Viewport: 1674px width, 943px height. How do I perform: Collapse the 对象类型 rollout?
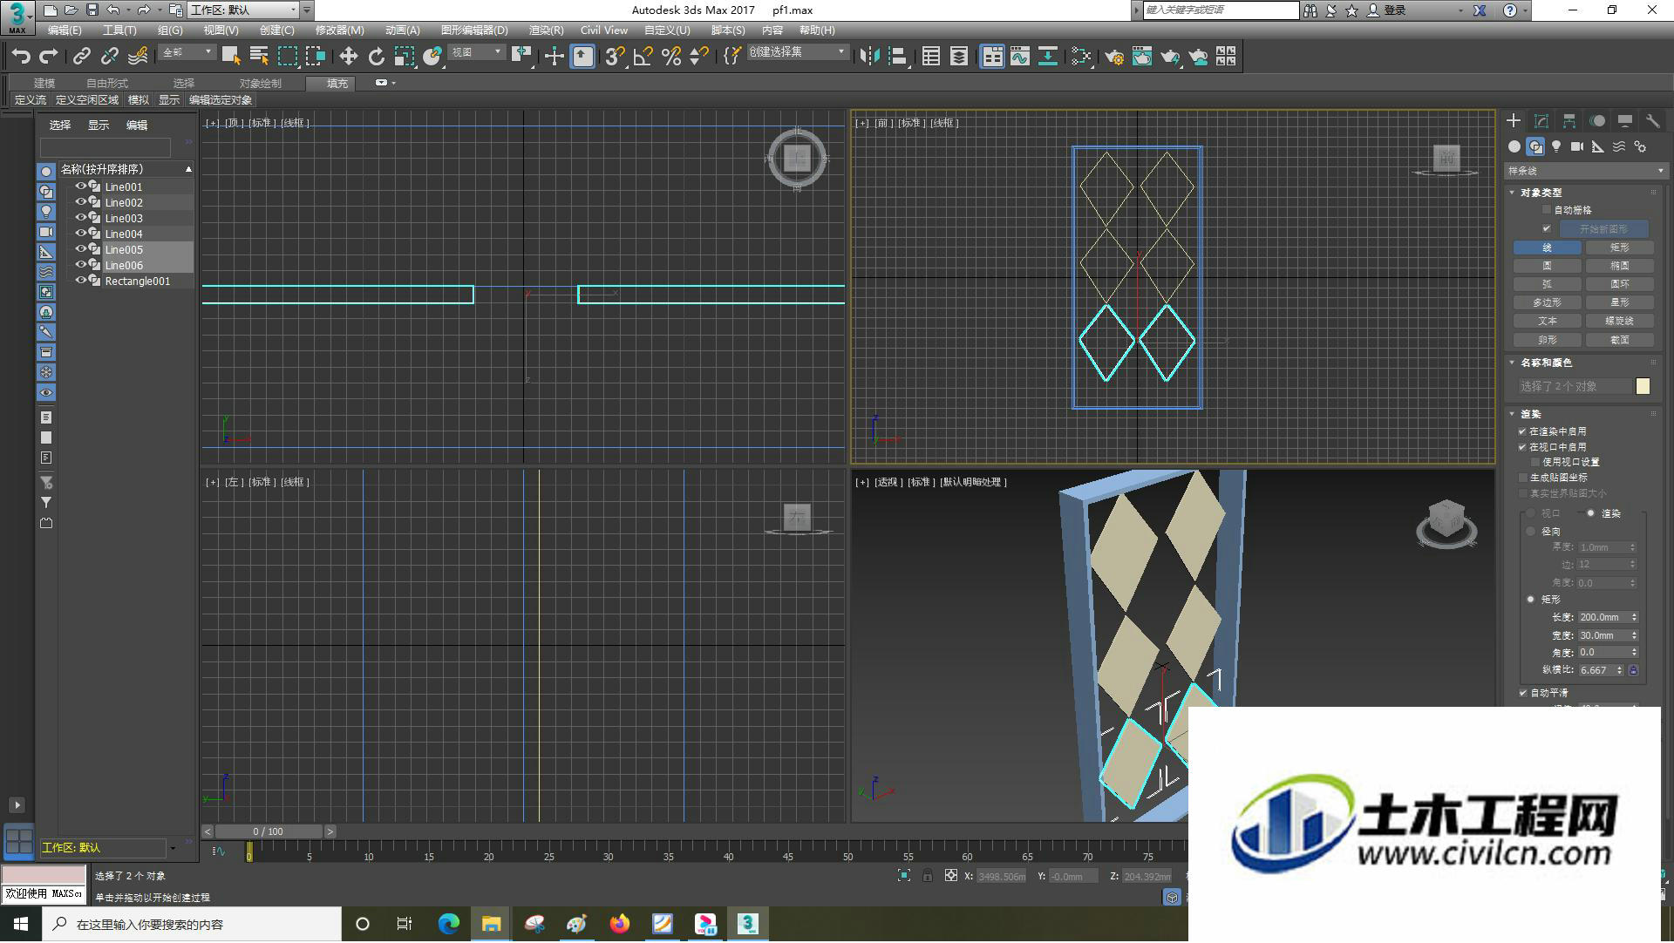click(1512, 193)
